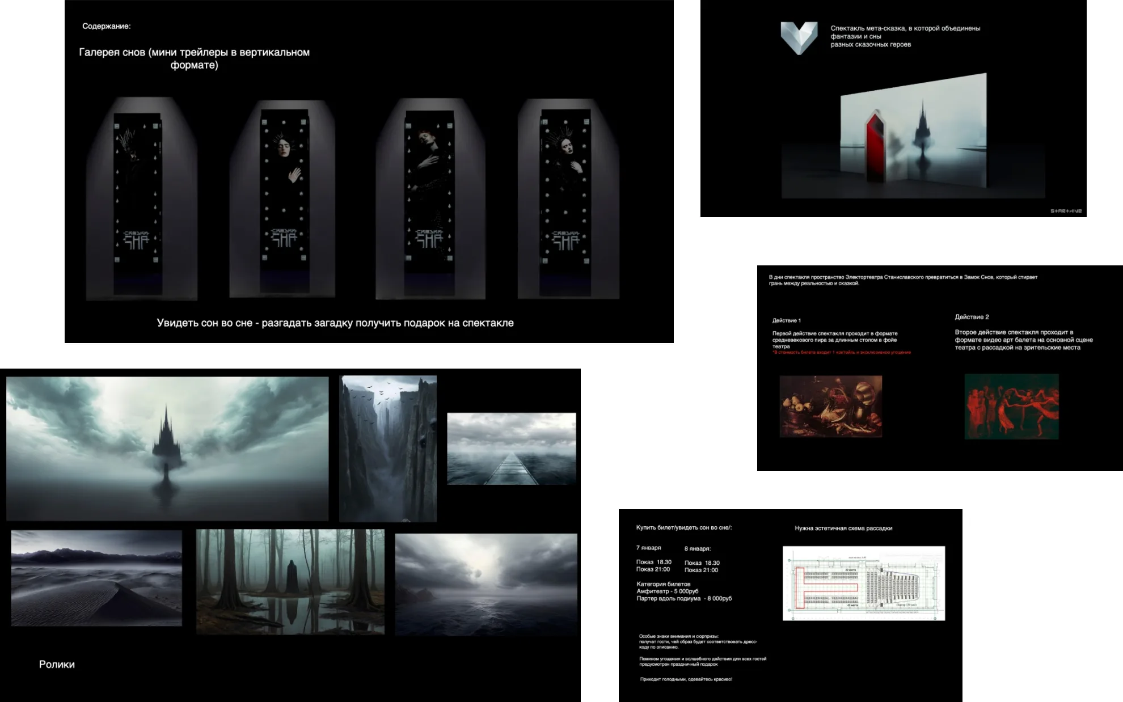This screenshot has width=1123, height=702.
Task: Click the 'Действие 2' heading
Action: coord(972,317)
